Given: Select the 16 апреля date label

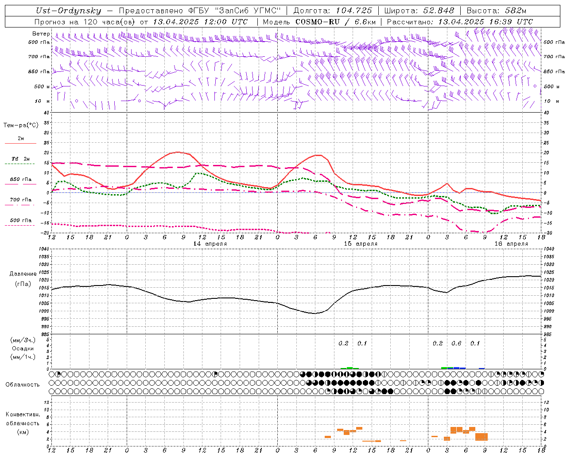Looking at the screenshot, I should point(511,244).
